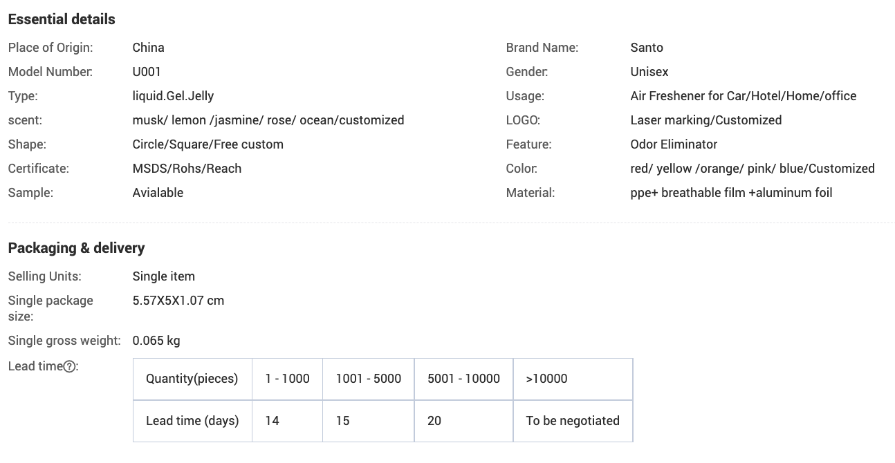Screen dimensions: 895x463
Task: Click the Brand Name value Santo
Action: (647, 48)
